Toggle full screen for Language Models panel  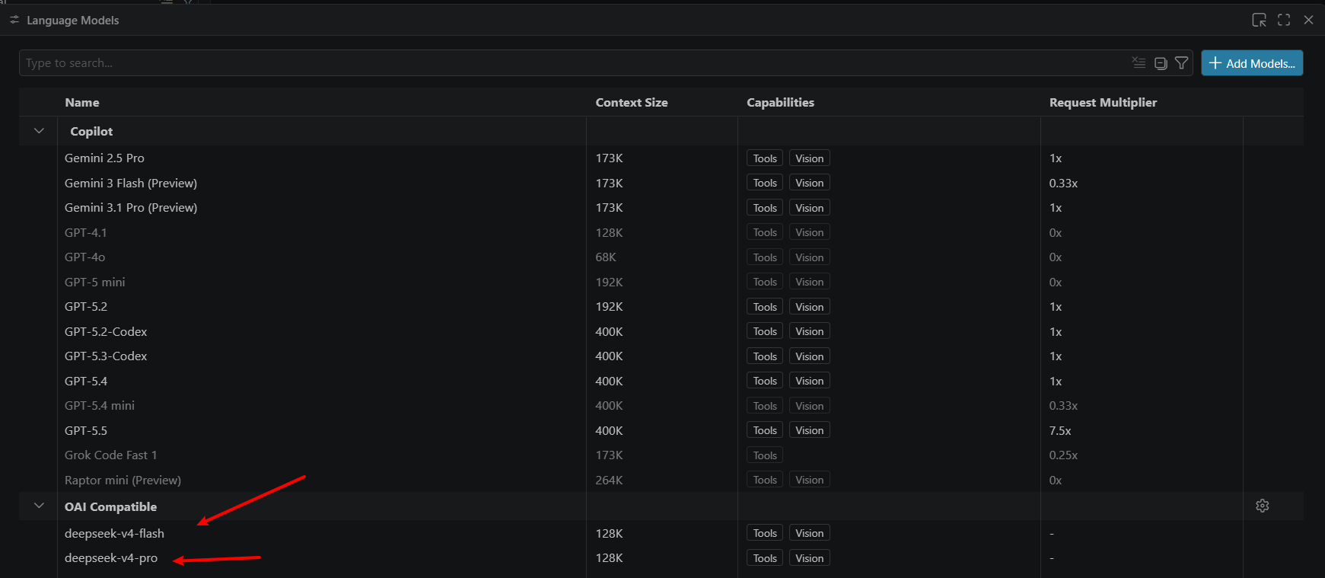1284,20
